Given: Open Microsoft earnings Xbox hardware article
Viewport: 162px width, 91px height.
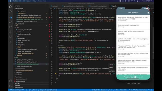Looking at the screenshot, I should (133, 55).
